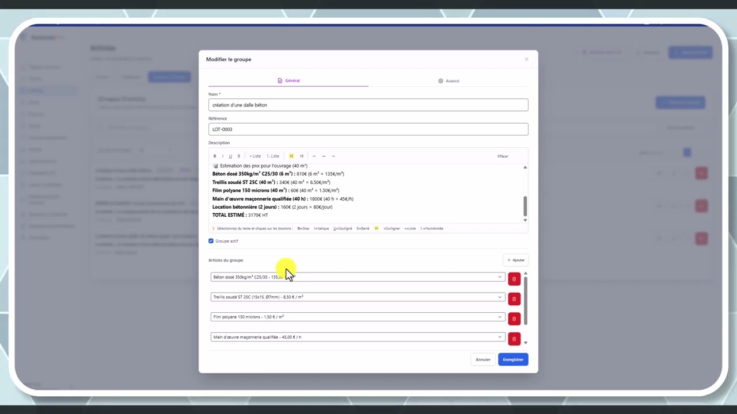Click the 'TOTAL ESTIMÉ : 3170€ HT' line
737x414 pixels.
(240, 215)
